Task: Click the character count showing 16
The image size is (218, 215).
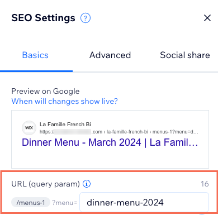Action: click(205, 184)
